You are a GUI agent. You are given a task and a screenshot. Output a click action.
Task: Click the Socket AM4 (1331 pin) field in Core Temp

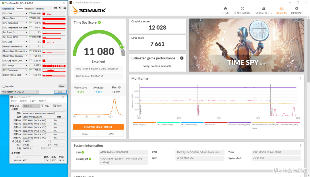point(38,117)
